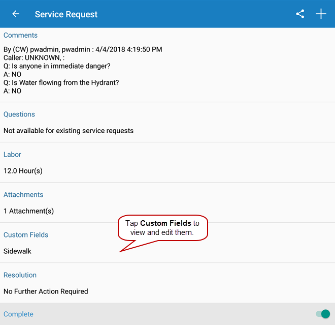Viewport: 335px width, 325px height.
Task: Tap the Service Request title
Action: [66, 14]
